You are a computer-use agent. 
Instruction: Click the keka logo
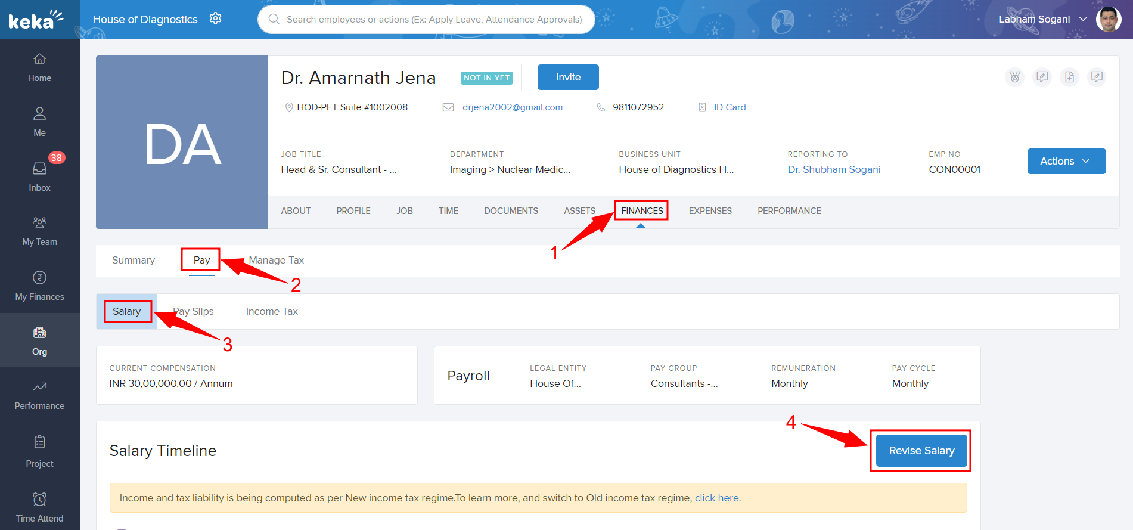pyautogui.click(x=36, y=20)
